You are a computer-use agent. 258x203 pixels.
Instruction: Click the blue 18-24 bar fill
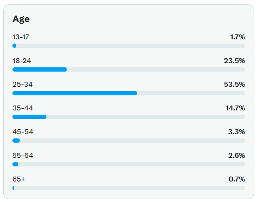click(x=39, y=69)
